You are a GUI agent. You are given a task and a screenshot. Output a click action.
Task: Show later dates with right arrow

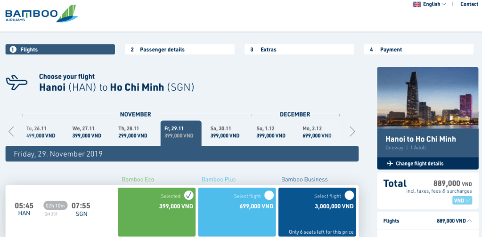point(352,132)
